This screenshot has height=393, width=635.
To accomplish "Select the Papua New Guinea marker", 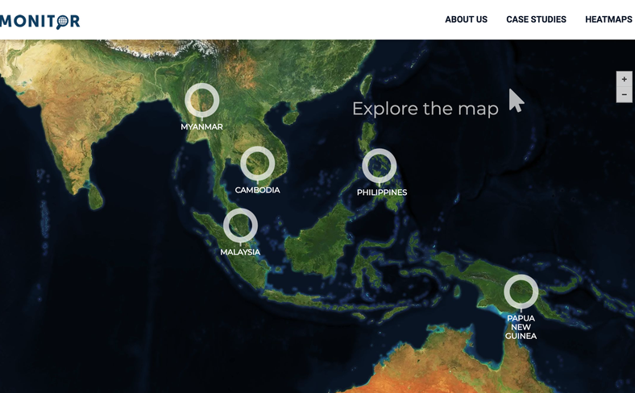I will pyautogui.click(x=521, y=292).
